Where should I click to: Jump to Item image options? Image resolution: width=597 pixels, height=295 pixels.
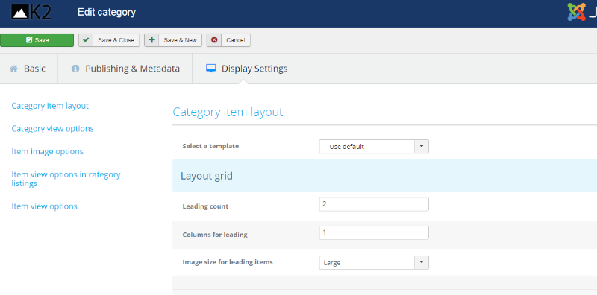click(x=47, y=151)
